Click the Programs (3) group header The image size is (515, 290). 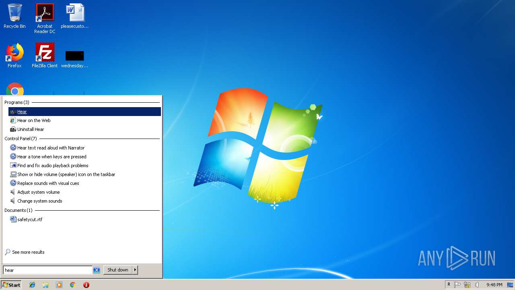coord(17,102)
